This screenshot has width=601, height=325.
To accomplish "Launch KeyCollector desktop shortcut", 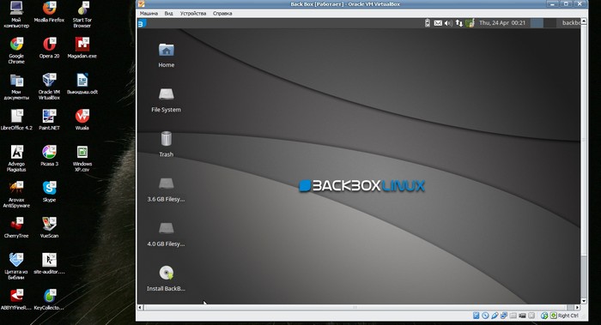I will coord(49,299).
